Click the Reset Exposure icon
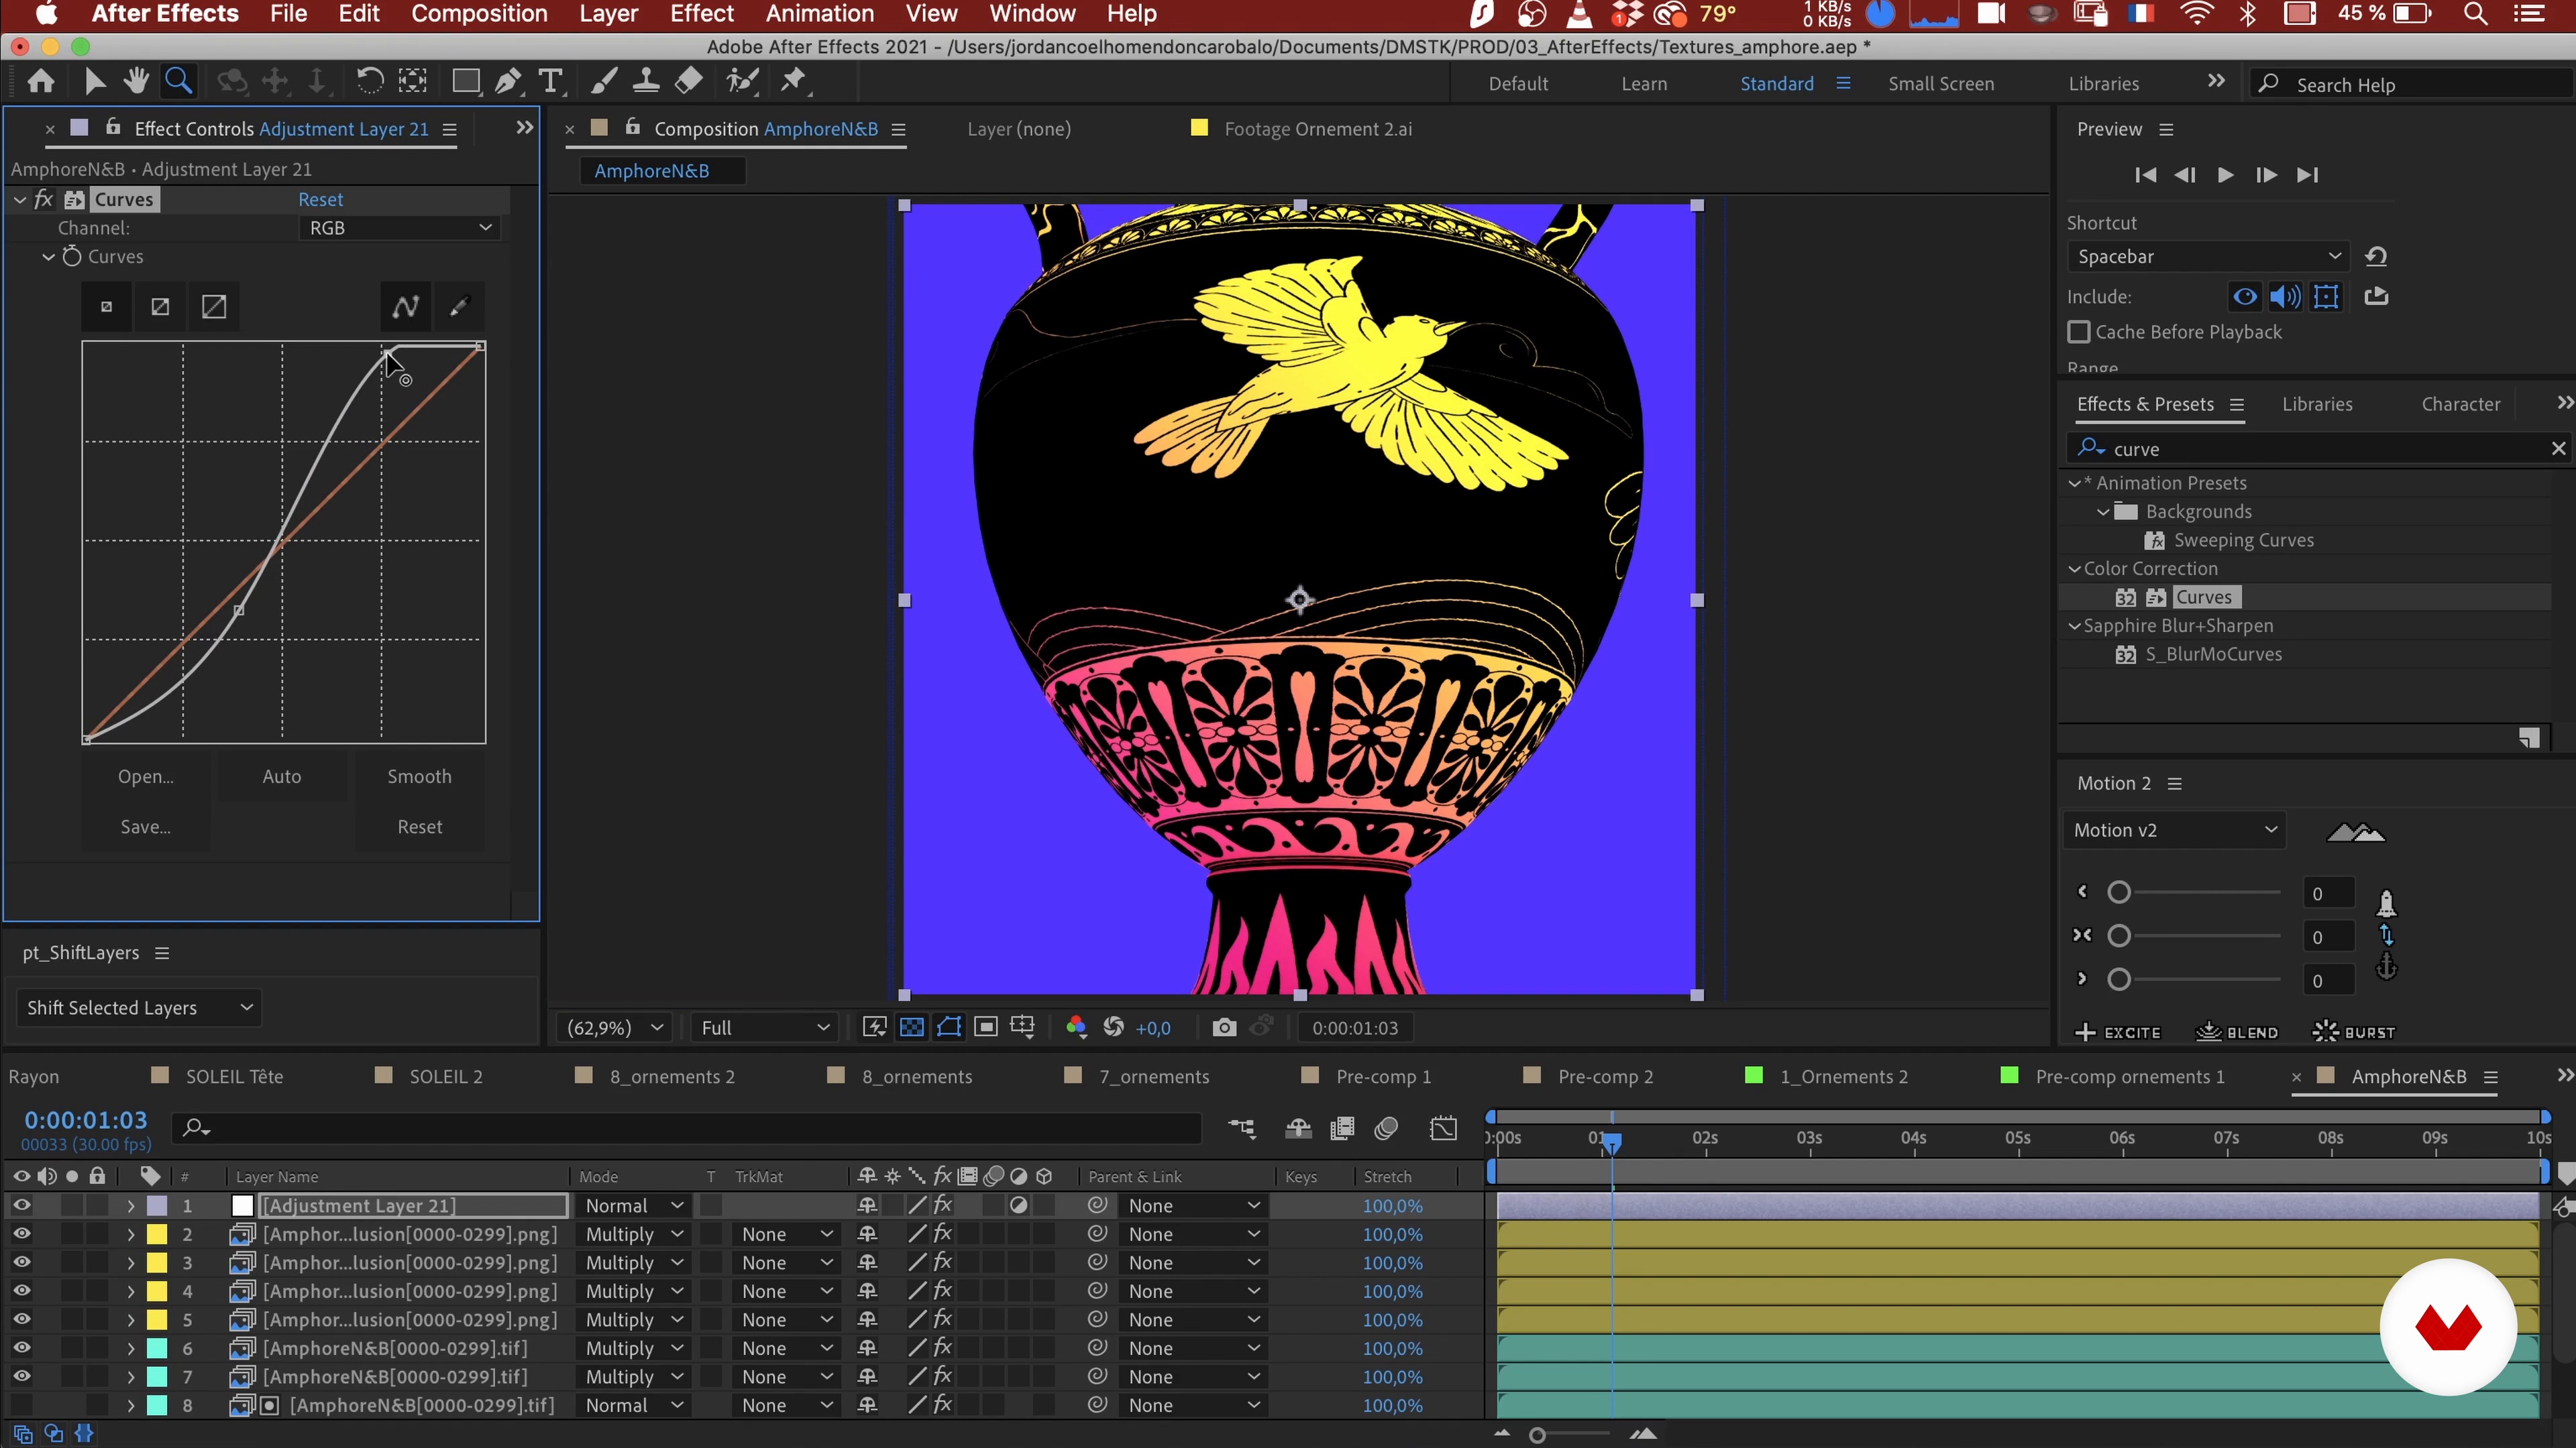This screenshot has width=2576, height=1448. [x=1113, y=1027]
